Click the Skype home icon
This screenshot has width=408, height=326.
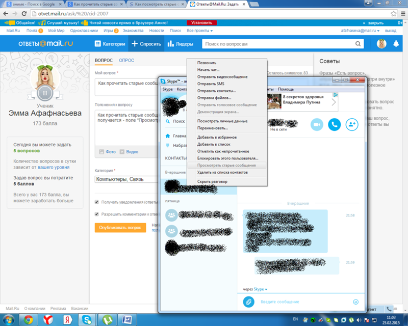point(168,135)
